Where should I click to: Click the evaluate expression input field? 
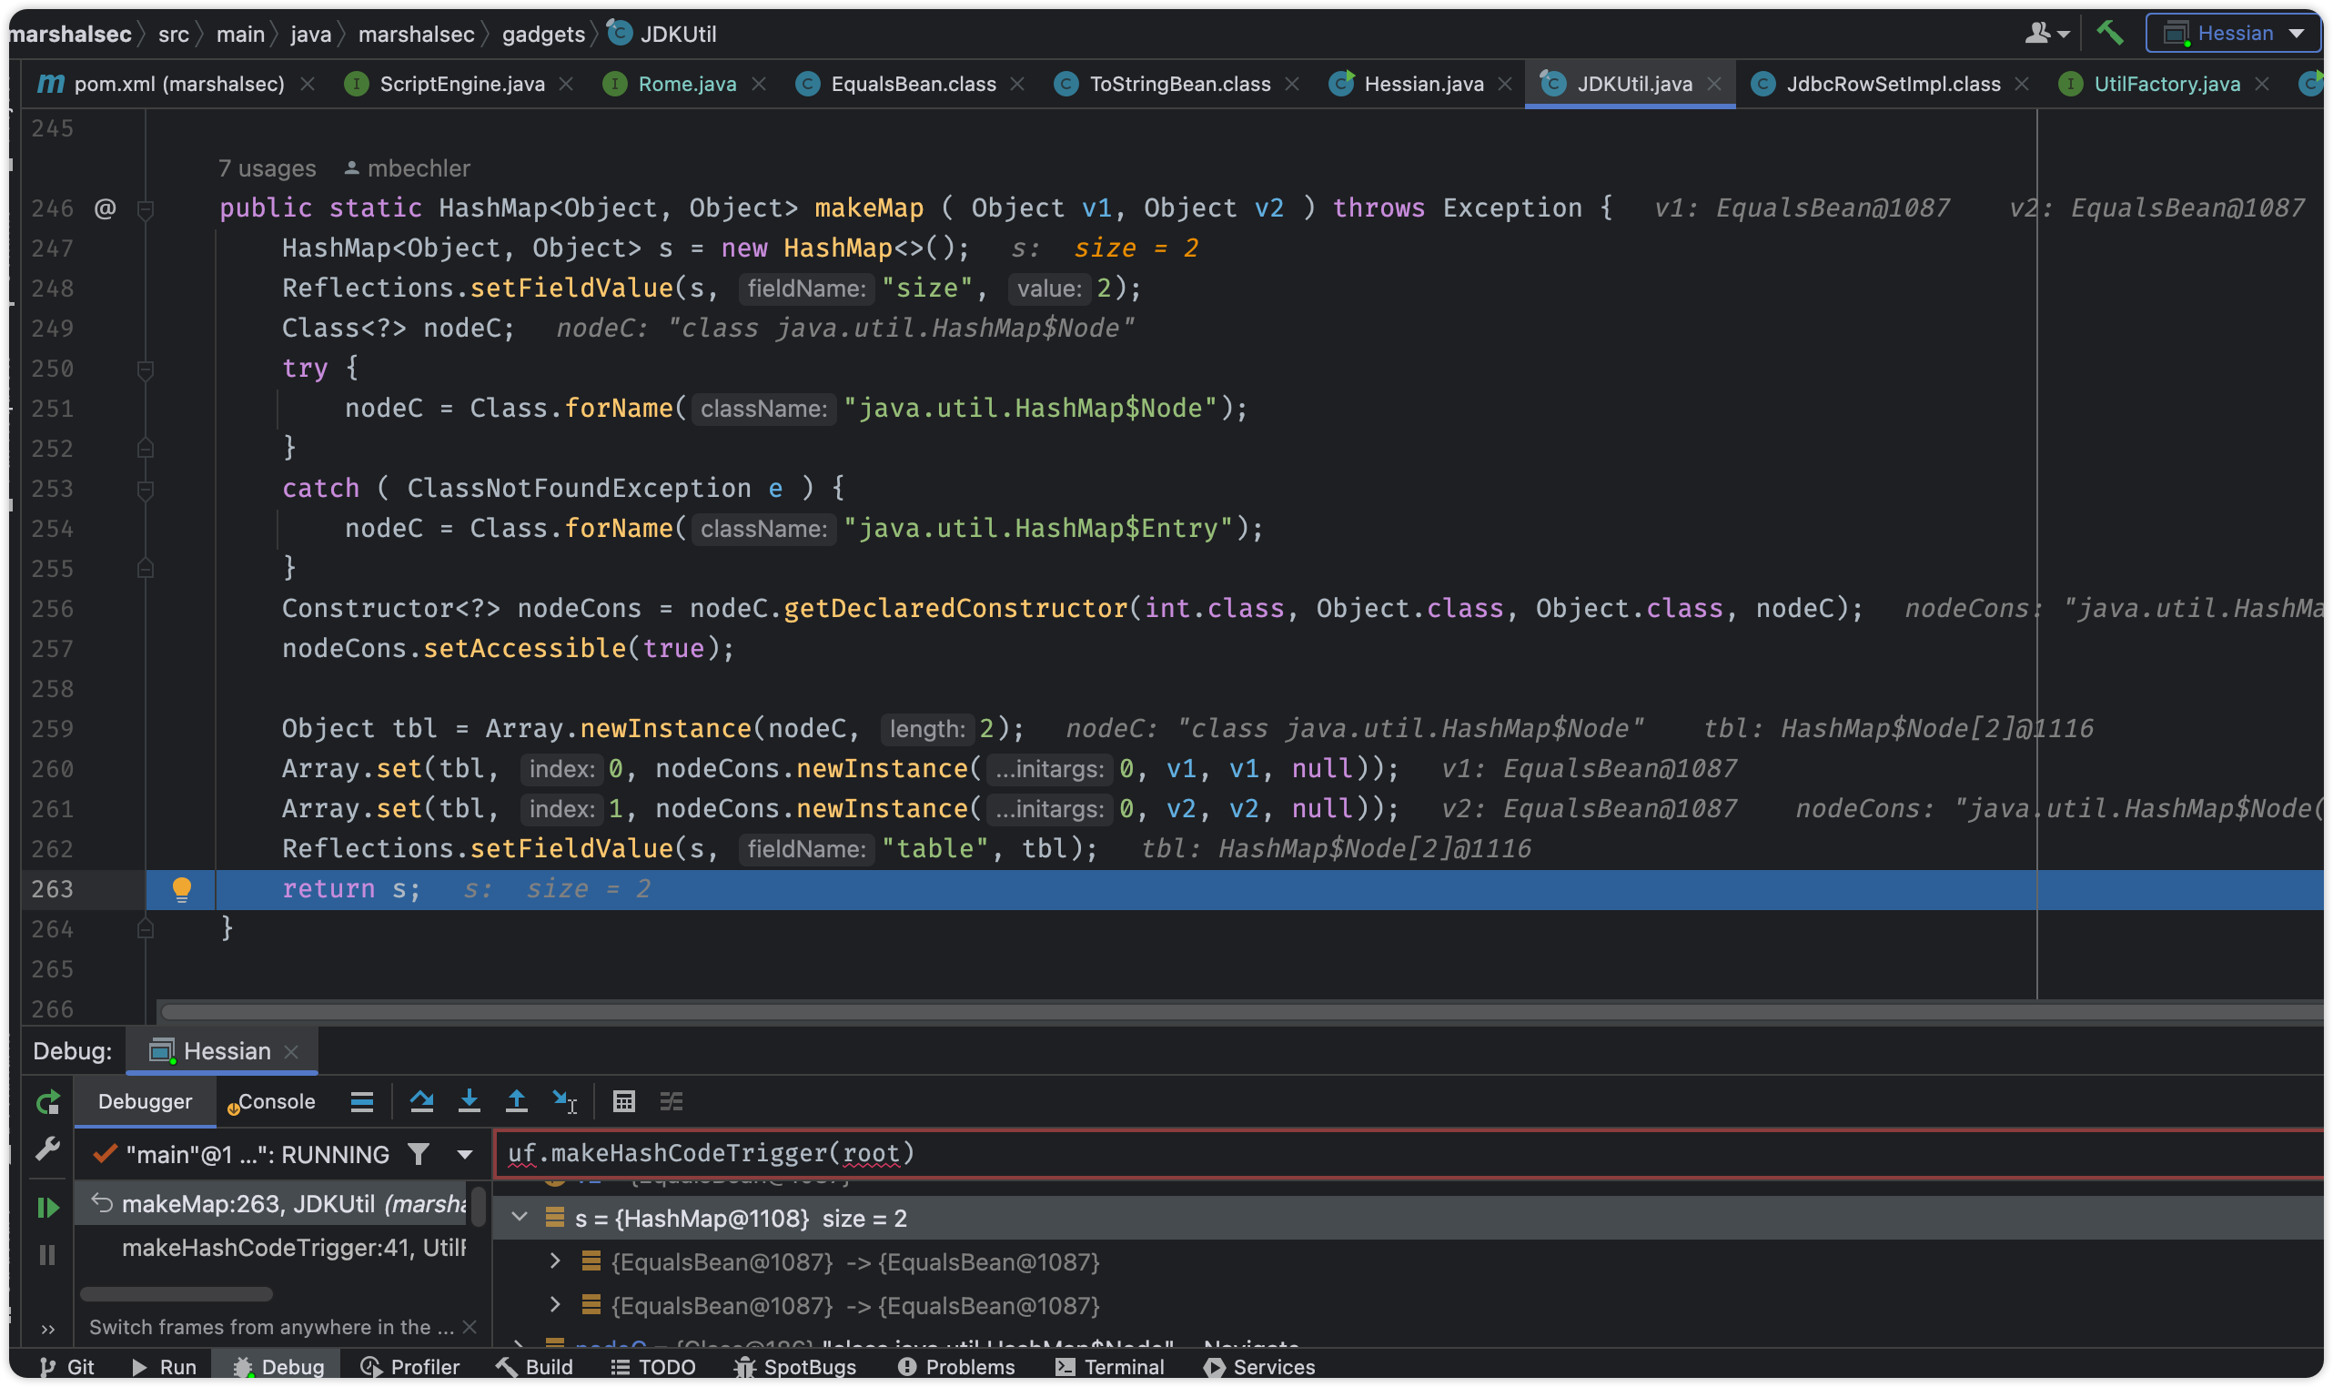coord(1409,1154)
